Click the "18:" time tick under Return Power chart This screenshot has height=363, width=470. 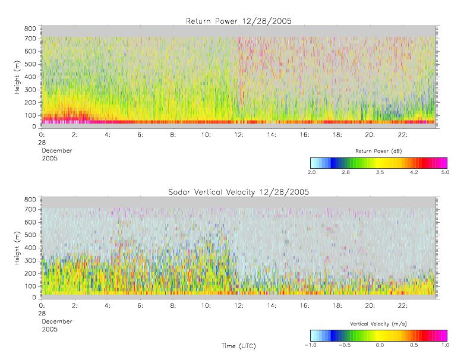[x=337, y=135]
